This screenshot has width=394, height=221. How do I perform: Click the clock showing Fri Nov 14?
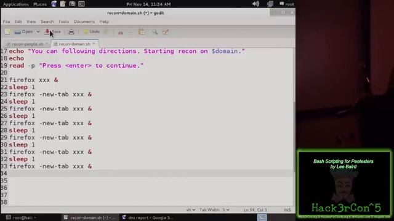[148, 4]
